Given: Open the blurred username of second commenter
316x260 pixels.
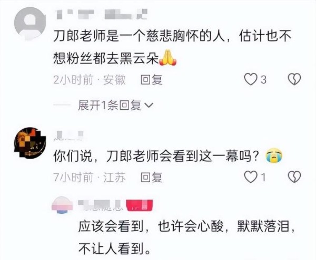Looking at the screenshot, I should point(68,136).
